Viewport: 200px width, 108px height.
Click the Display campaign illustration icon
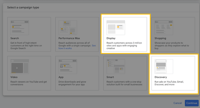click(x=116, y=28)
